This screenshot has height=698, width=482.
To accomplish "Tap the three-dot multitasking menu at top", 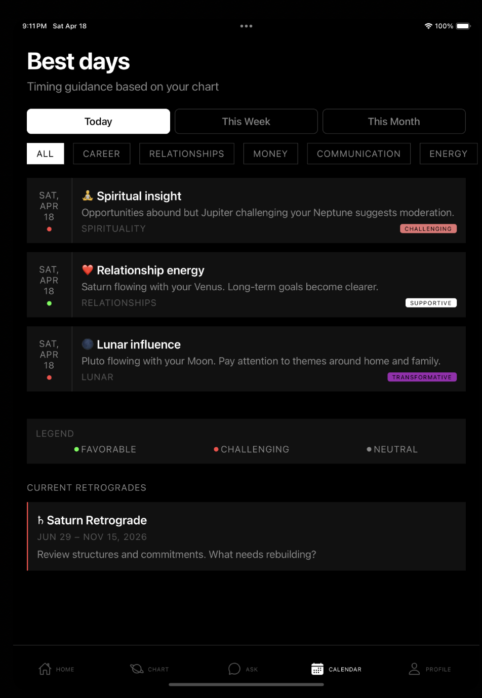I will pos(246,26).
